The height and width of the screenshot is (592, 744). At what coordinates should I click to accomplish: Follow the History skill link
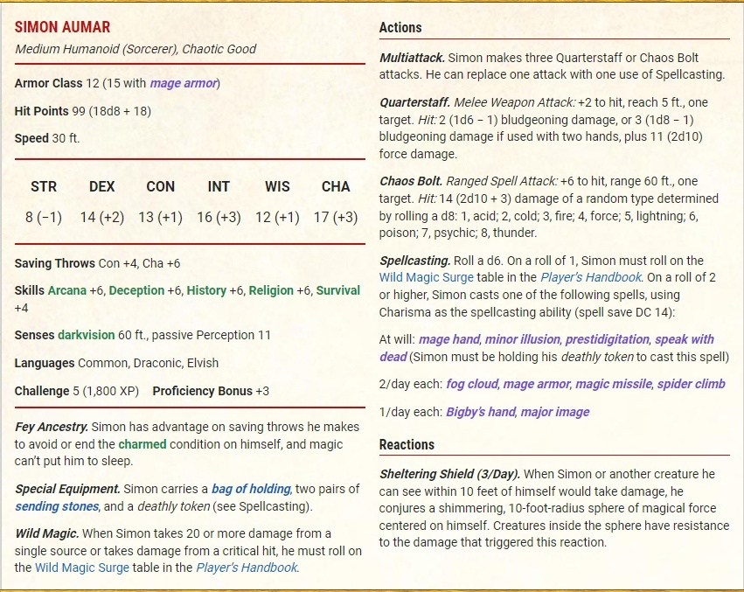tap(206, 290)
